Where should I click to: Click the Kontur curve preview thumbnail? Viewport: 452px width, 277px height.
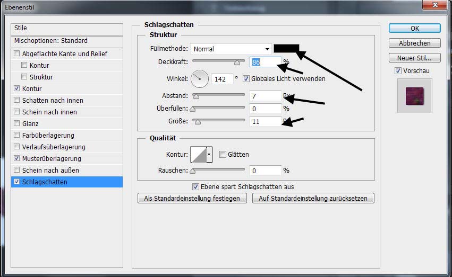point(198,155)
